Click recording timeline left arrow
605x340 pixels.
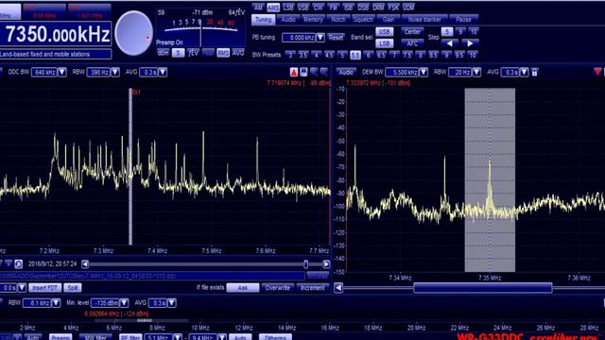click(x=85, y=264)
